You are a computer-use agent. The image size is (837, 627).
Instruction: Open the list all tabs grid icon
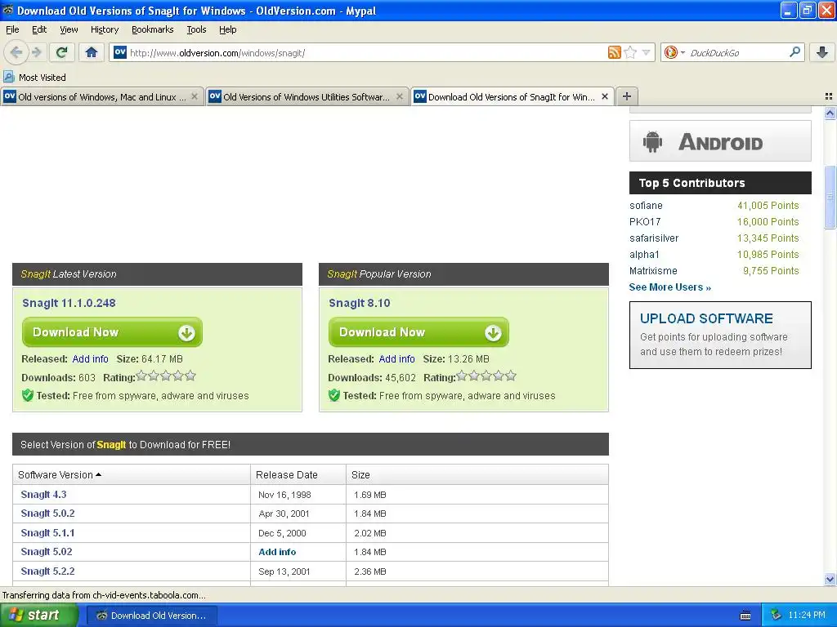pyautogui.click(x=829, y=96)
